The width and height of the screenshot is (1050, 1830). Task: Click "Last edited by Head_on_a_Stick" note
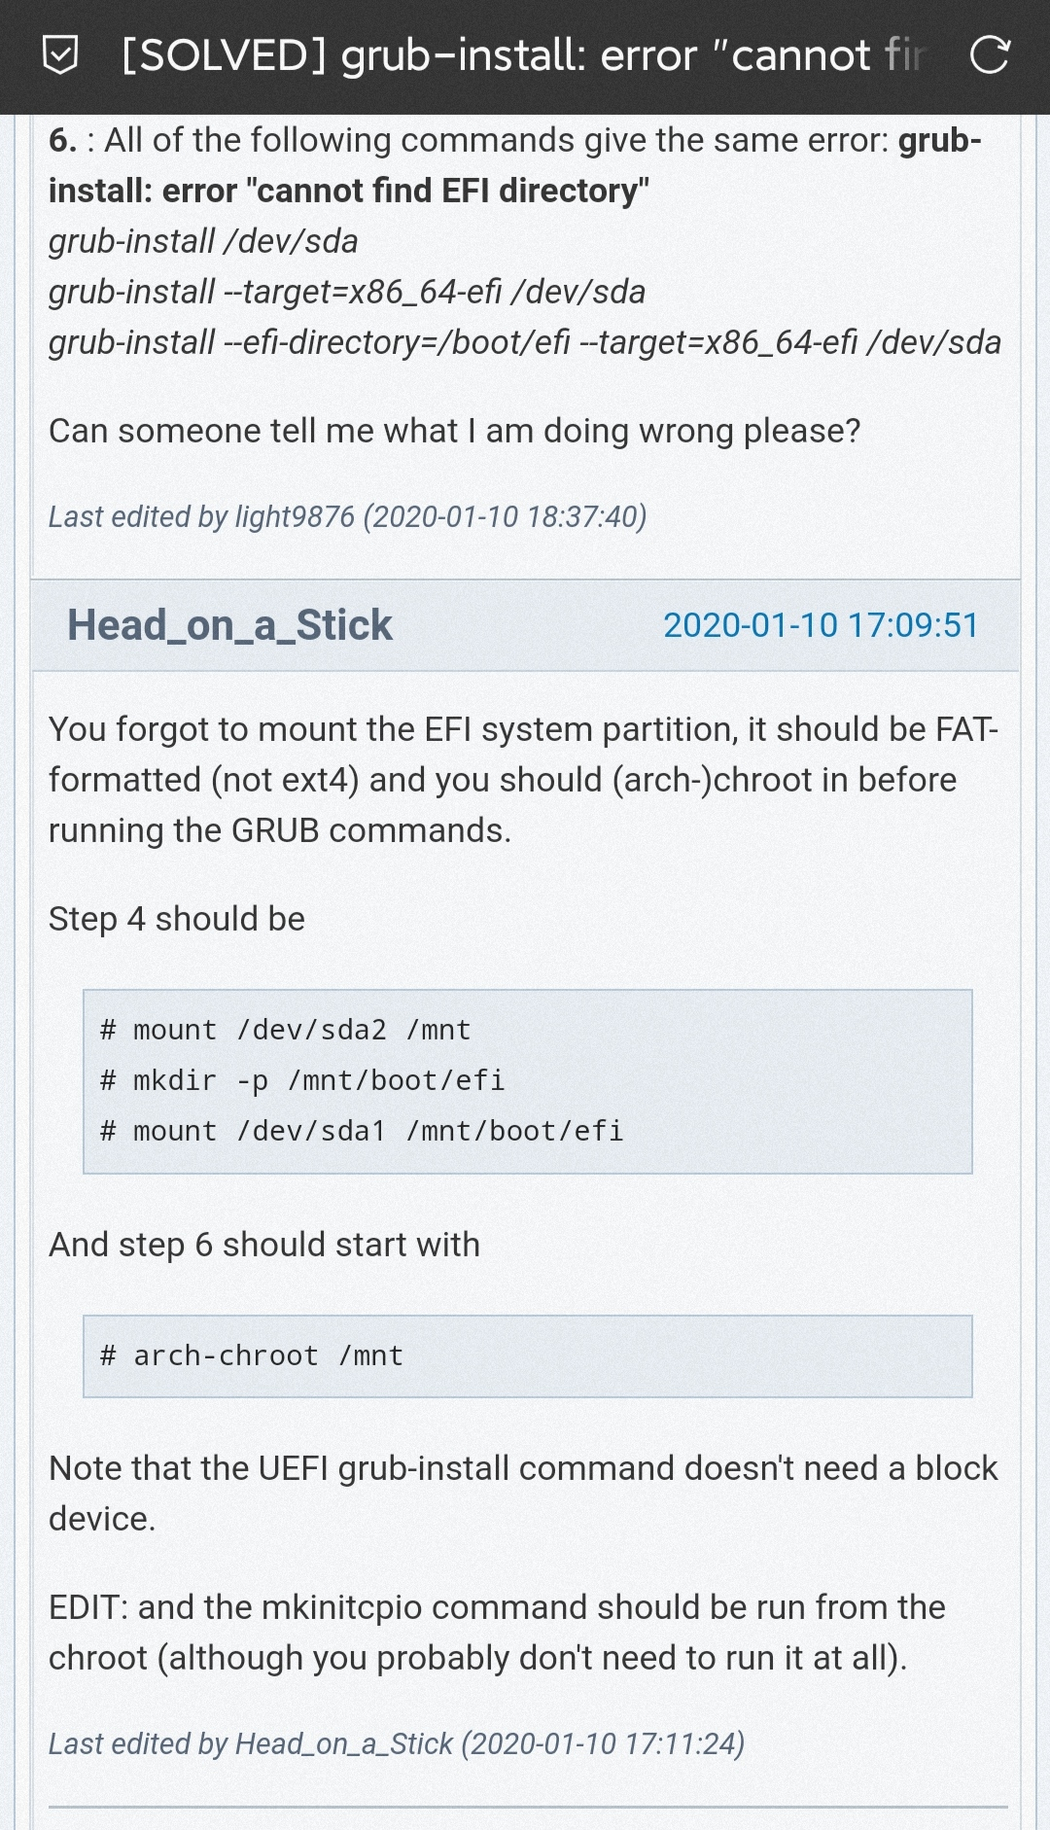coord(397,1743)
